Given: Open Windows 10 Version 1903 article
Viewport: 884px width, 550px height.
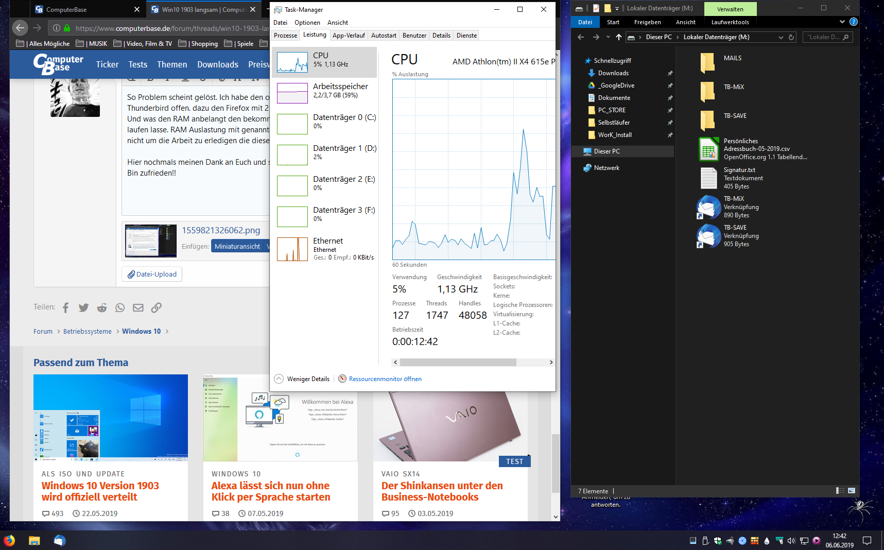Looking at the screenshot, I should [100, 491].
